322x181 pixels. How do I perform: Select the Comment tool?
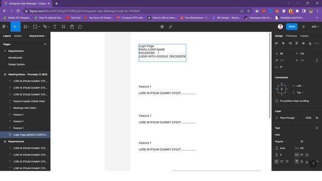point(80,27)
